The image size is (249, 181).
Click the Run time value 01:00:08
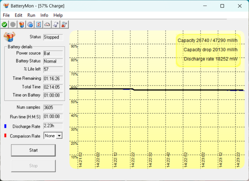pyautogui.click(x=53, y=117)
